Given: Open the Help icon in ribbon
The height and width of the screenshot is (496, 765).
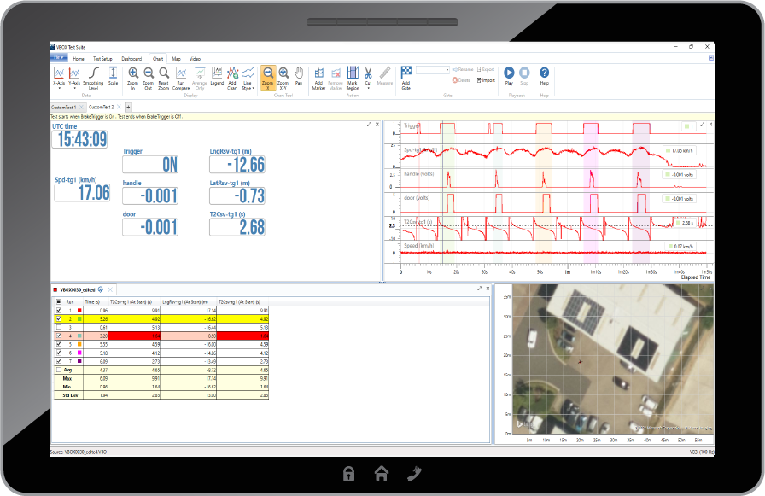Looking at the screenshot, I should point(544,74).
